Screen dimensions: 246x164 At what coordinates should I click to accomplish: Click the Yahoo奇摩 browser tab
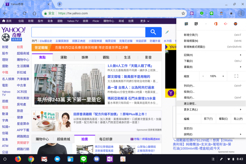coord(28,4)
